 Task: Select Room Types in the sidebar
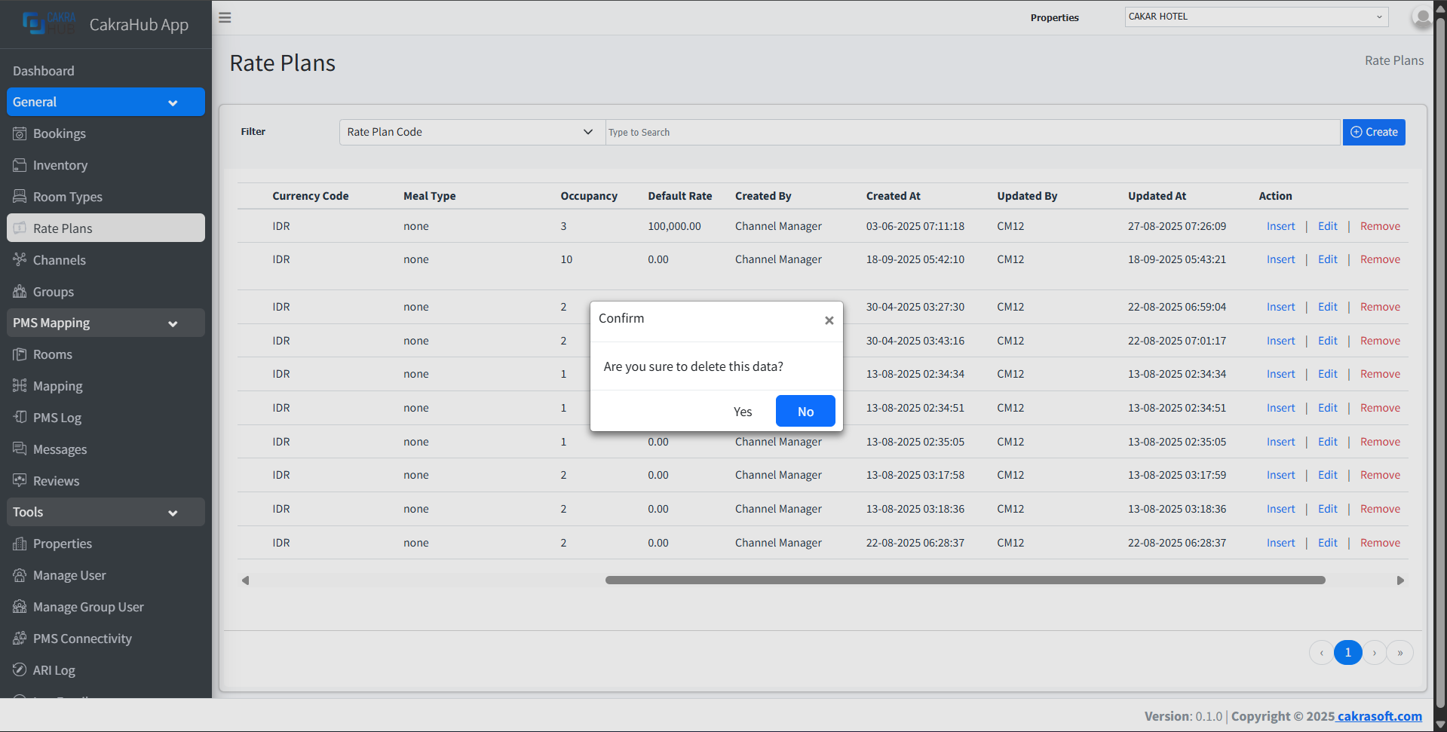(x=67, y=197)
